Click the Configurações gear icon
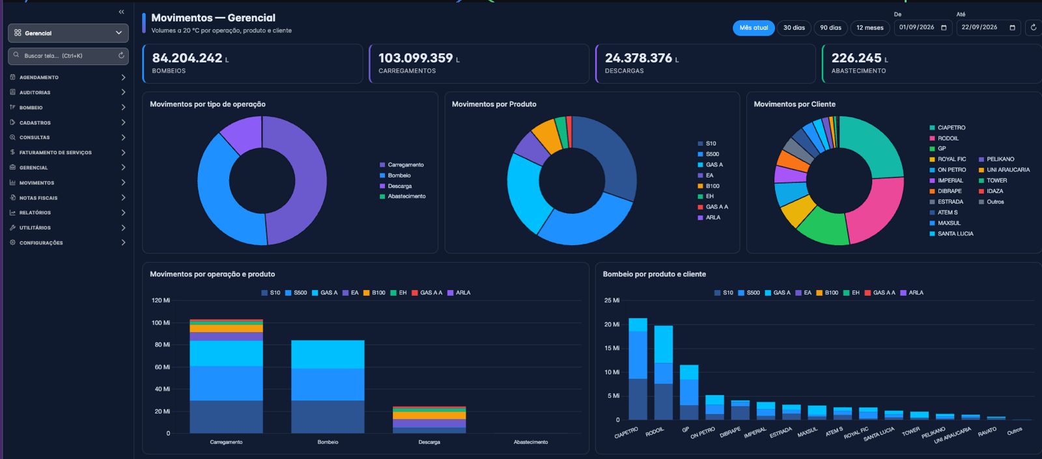This screenshot has height=459, width=1042. [x=12, y=243]
